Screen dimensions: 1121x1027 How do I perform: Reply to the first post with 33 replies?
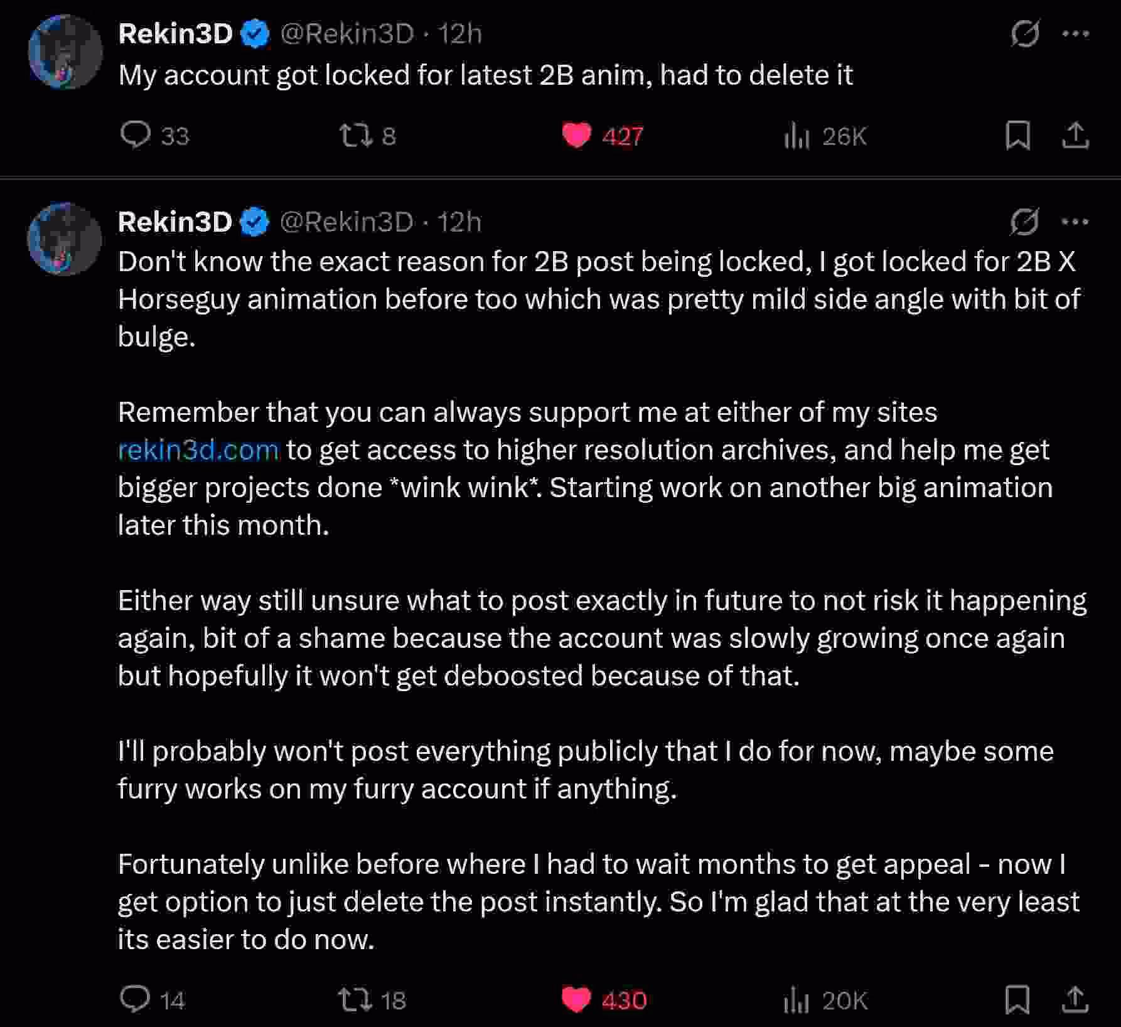click(136, 135)
